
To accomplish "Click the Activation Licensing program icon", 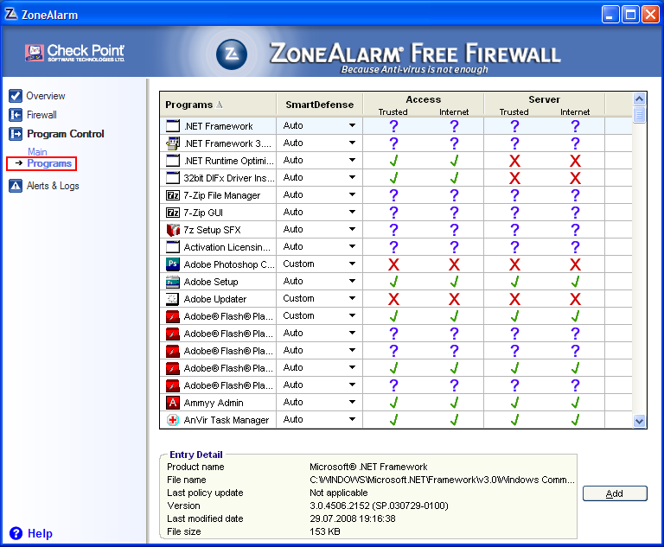I will [x=173, y=247].
